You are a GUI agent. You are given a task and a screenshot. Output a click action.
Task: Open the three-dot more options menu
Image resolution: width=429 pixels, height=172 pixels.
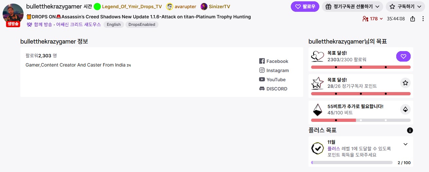point(423,19)
